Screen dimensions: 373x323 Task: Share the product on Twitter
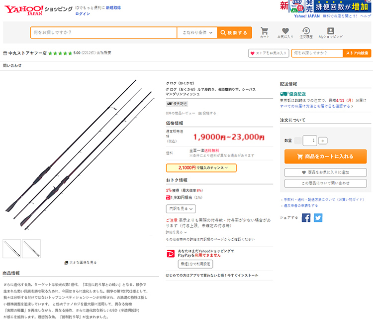tap(318, 218)
